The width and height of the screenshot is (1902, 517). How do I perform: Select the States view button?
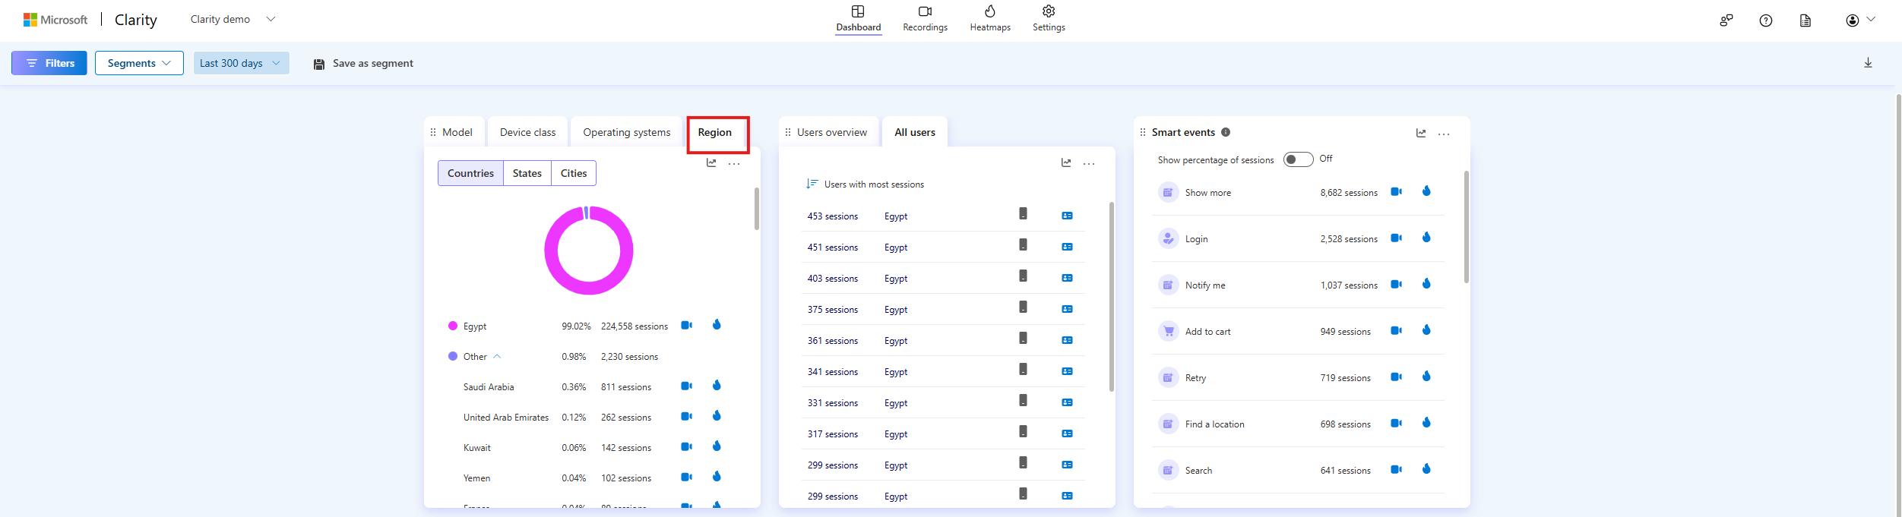[527, 173]
